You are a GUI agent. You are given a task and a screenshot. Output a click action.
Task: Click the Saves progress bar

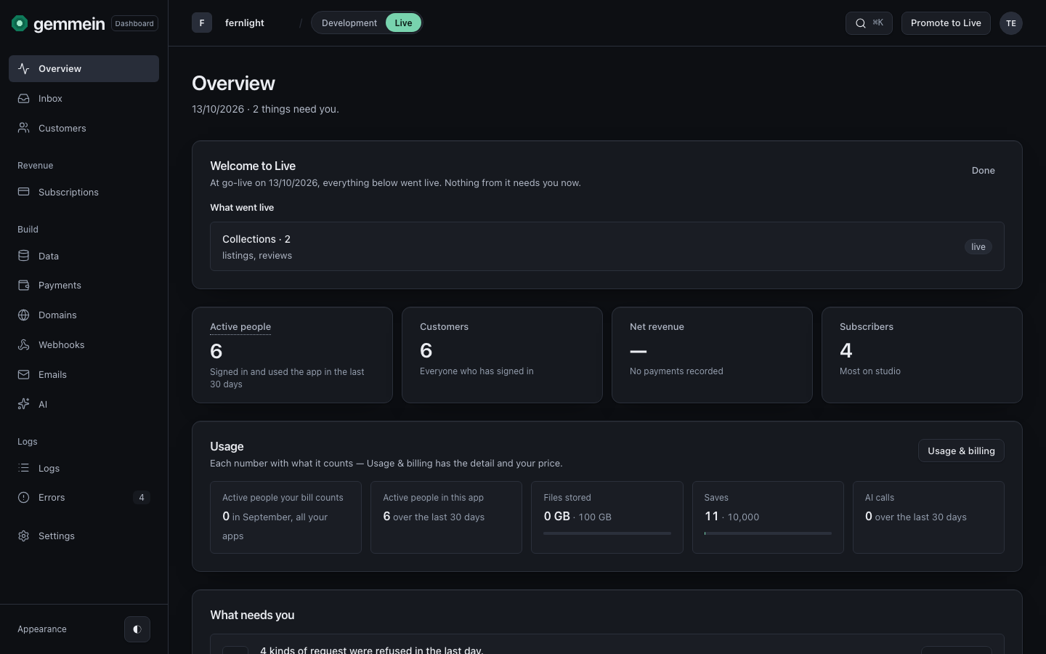click(x=768, y=533)
